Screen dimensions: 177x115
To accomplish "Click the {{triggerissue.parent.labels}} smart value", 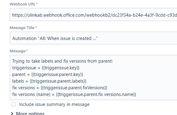I will pos(58,81).
